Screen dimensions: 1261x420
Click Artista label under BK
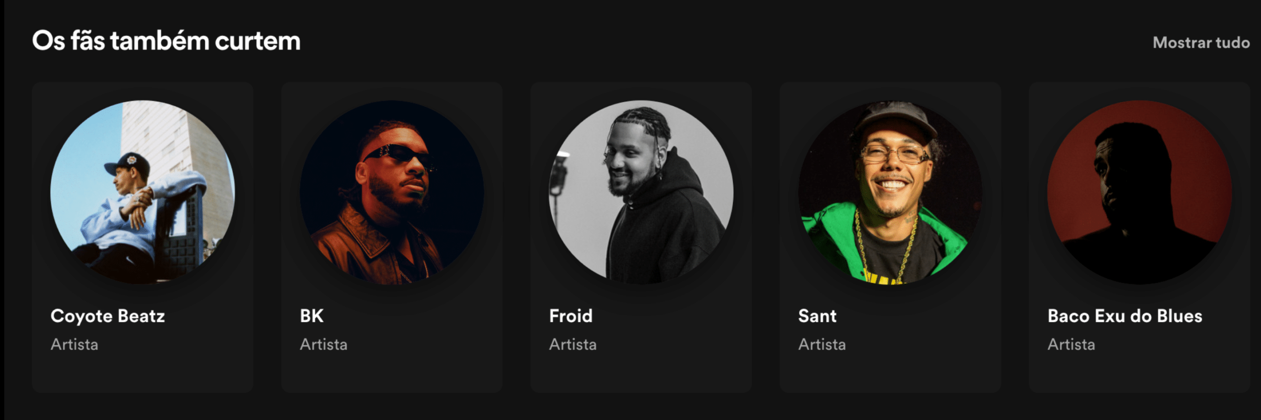click(324, 344)
